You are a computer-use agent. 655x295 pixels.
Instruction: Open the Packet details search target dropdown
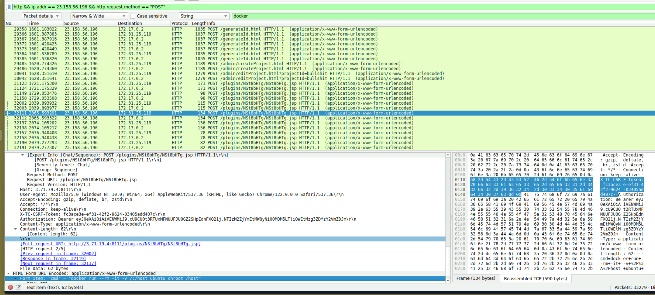(41, 16)
